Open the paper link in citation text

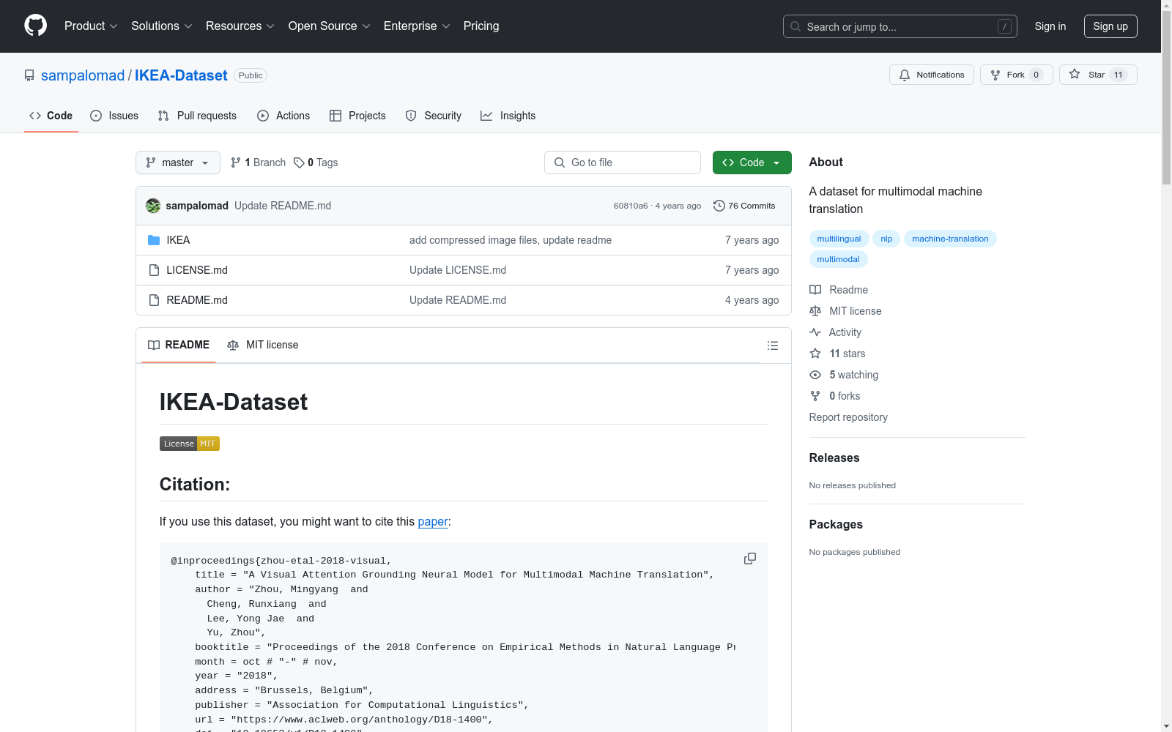point(433,522)
